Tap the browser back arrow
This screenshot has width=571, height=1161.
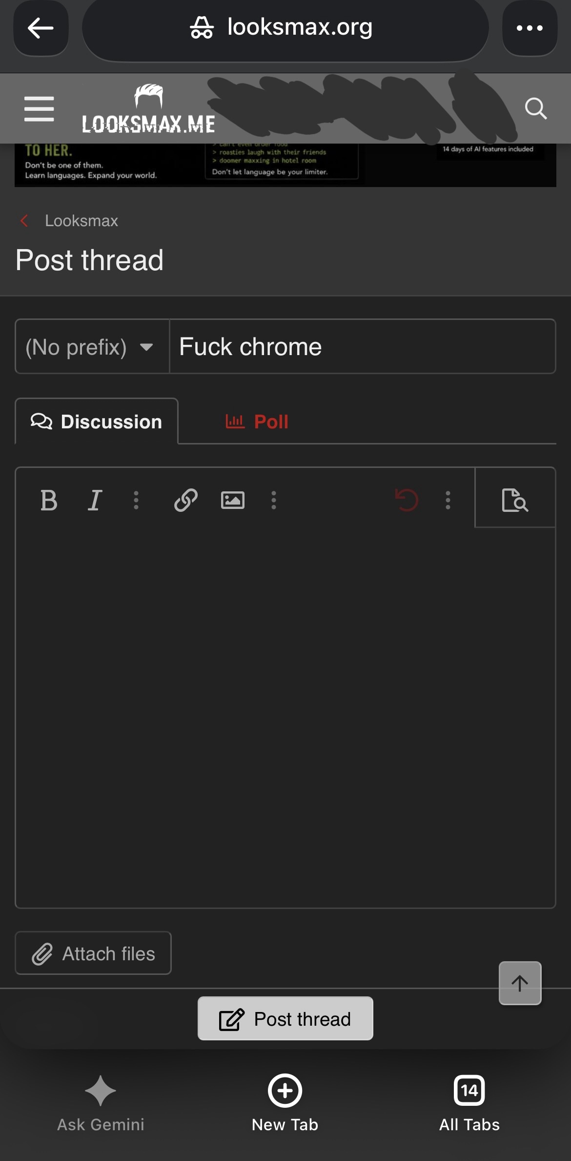click(41, 28)
